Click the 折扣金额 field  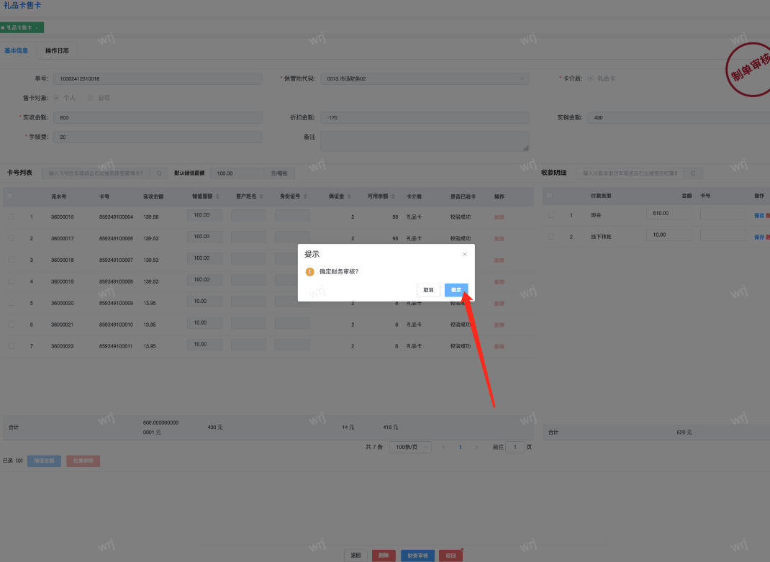425,117
